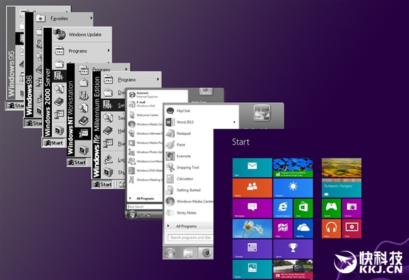Open Windows Photo Gallery in Vista menu
409x280 pixels.
[x=145, y=152]
